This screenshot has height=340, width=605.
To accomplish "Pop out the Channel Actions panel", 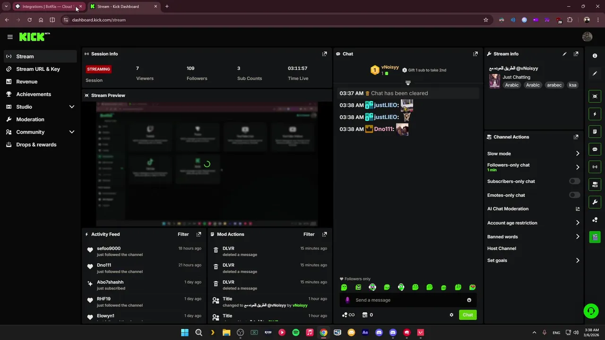I will pos(576,137).
